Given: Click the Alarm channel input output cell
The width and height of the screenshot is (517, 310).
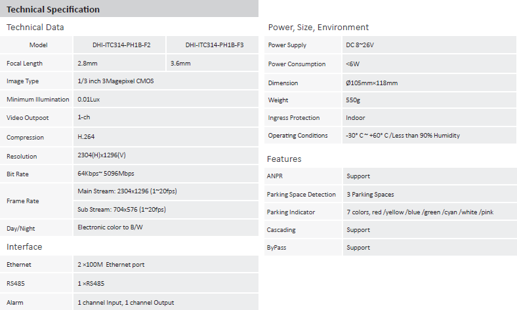Looking at the screenshot, I should pos(166,302).
